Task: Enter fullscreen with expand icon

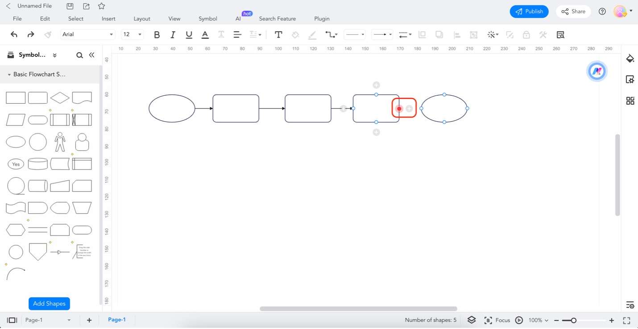Action: (626, 320)
